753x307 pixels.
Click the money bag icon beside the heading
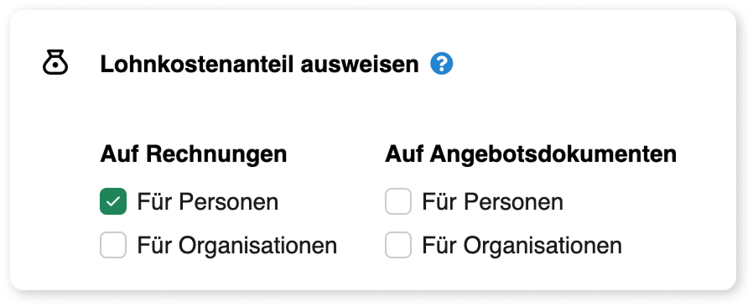pyautogui.click(x=55, y=64)
